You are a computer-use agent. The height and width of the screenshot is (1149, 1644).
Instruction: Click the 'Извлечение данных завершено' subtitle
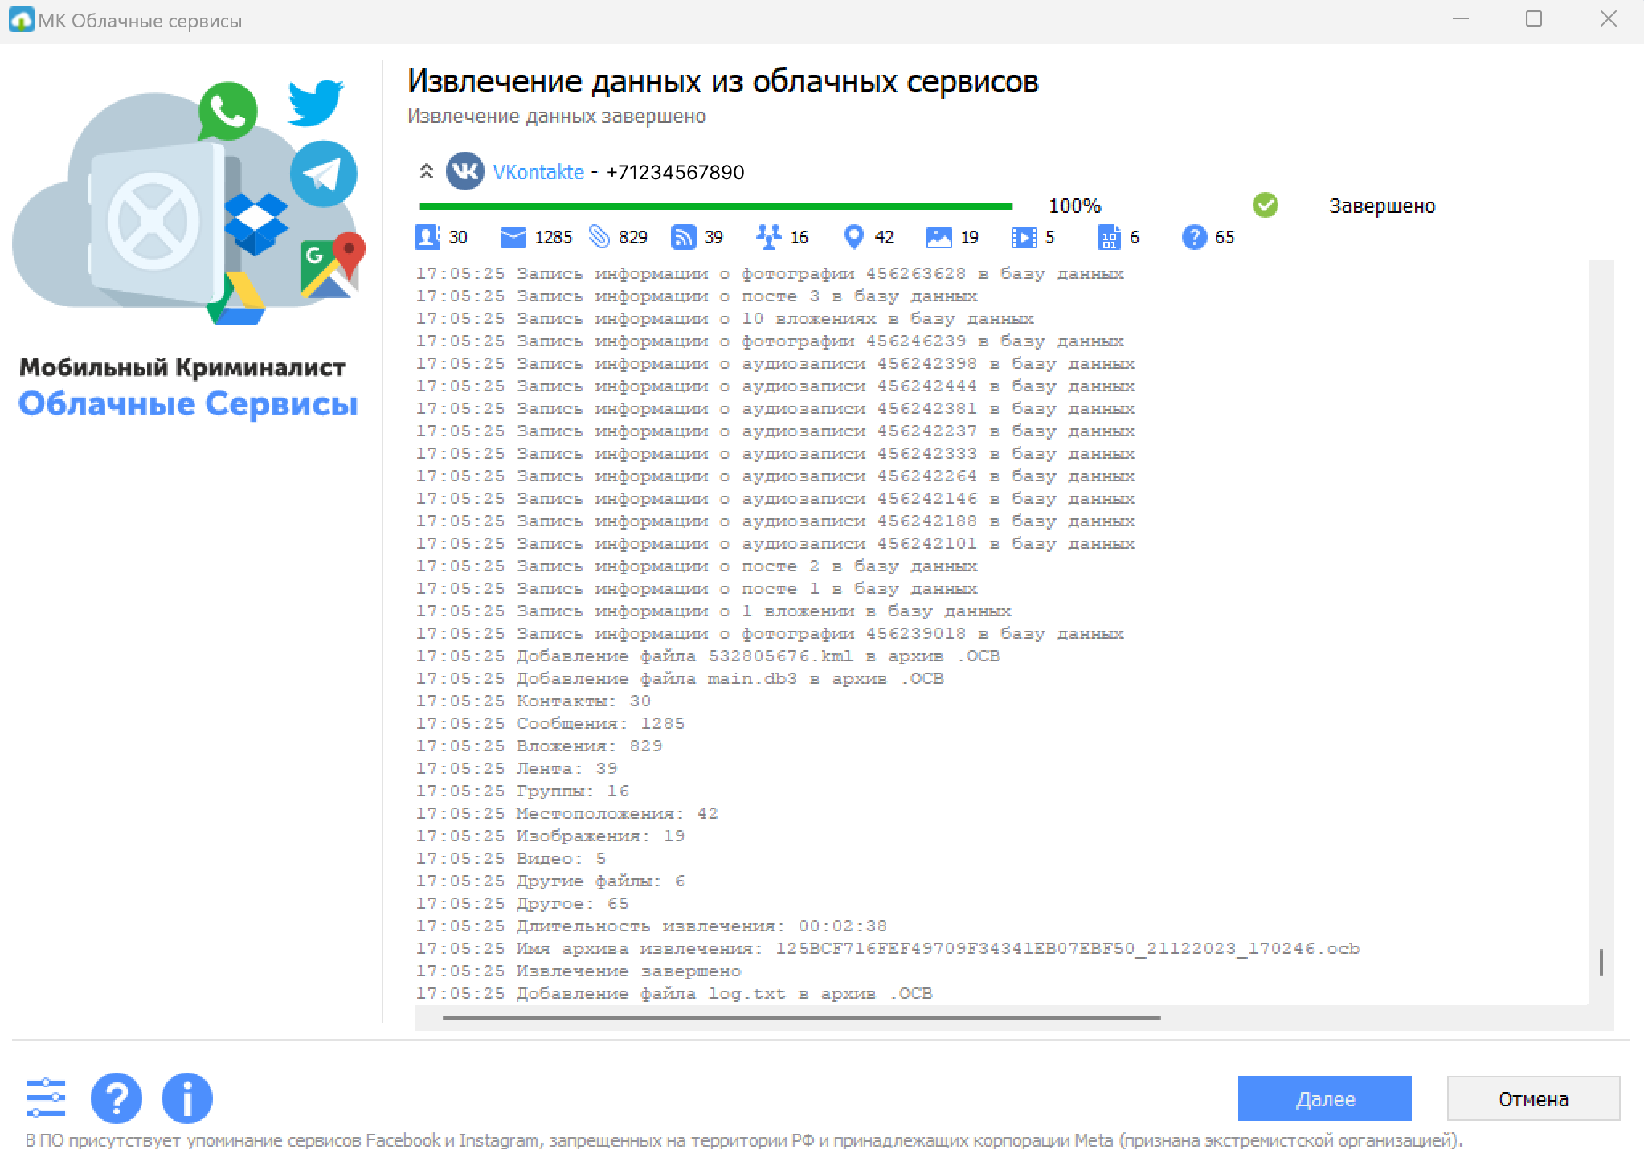[x=556, y=117]
